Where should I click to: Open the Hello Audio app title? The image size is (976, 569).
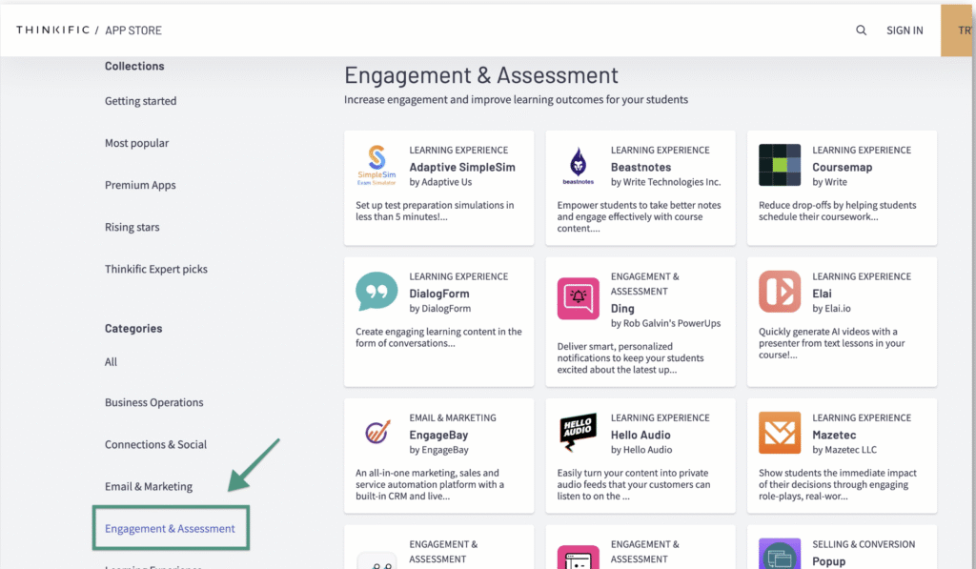point(640,435)
